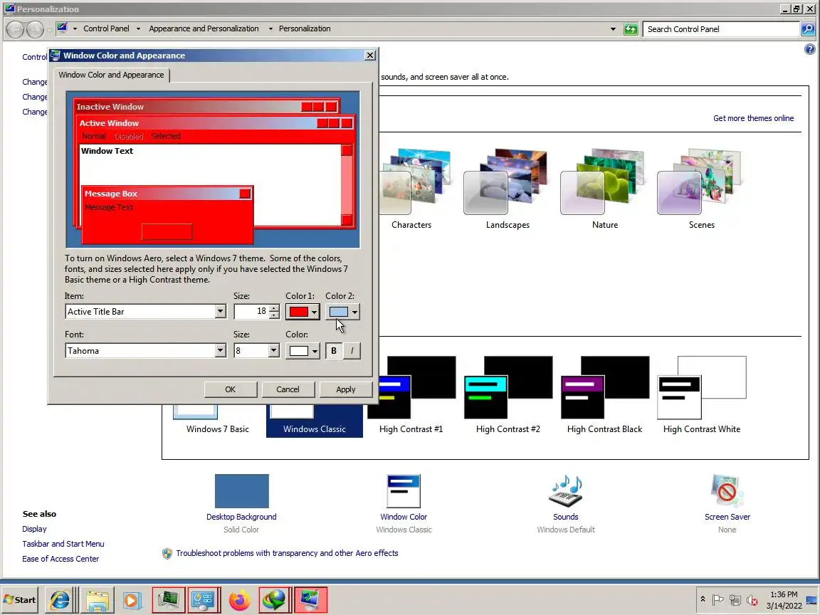Select the Characters theme
The image size is (820, 615).
tap(411, 189)
